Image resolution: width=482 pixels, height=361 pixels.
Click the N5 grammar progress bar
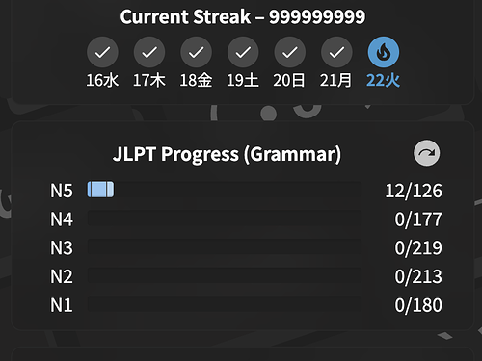pyautogui.click(x=225, y=190)
